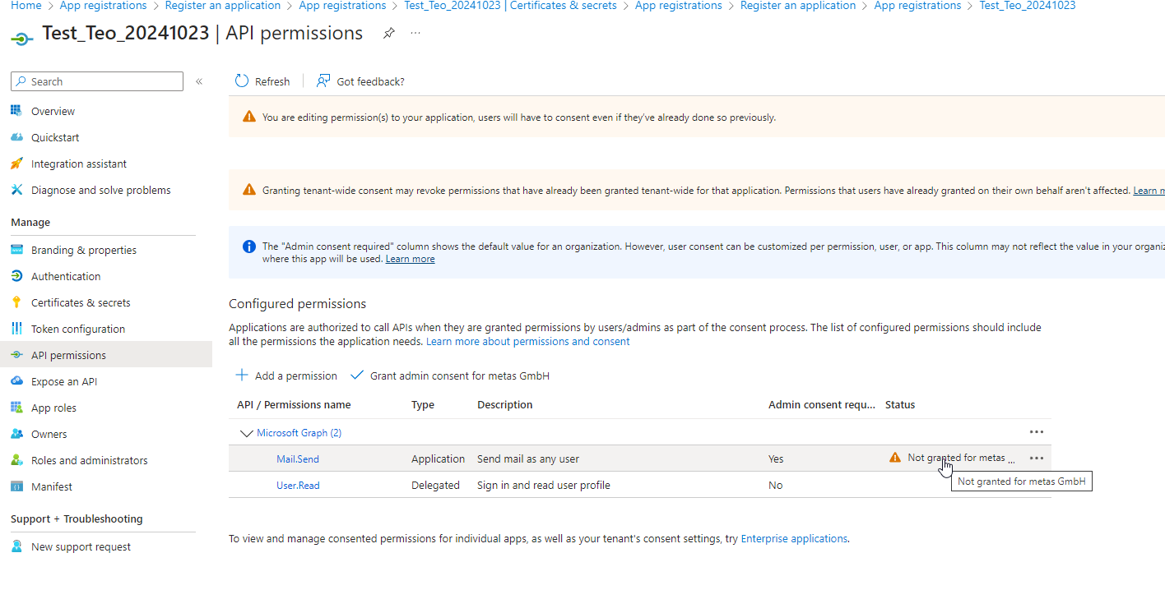Viewport: 1165px width, 599px height.
Task: Click 'Sign in and read user profile' text
Action: click(544, 485)
